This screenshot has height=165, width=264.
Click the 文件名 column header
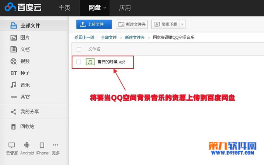point(94,49)
